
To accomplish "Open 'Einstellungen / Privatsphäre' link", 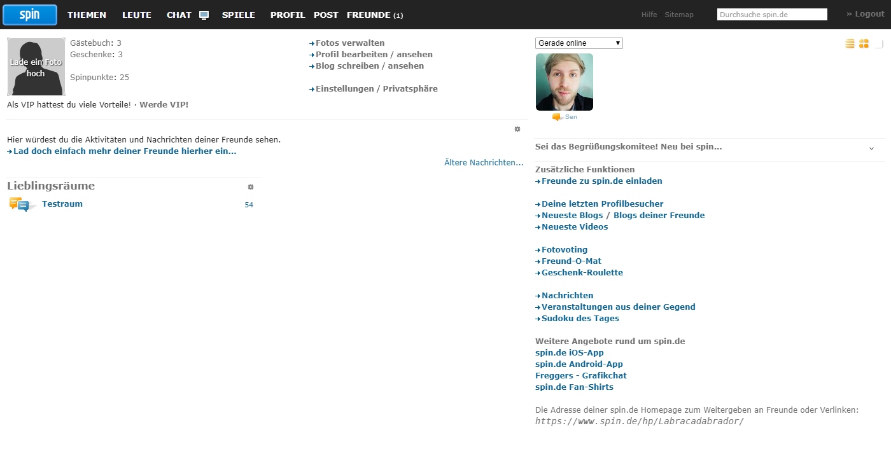I will point(377,89).
